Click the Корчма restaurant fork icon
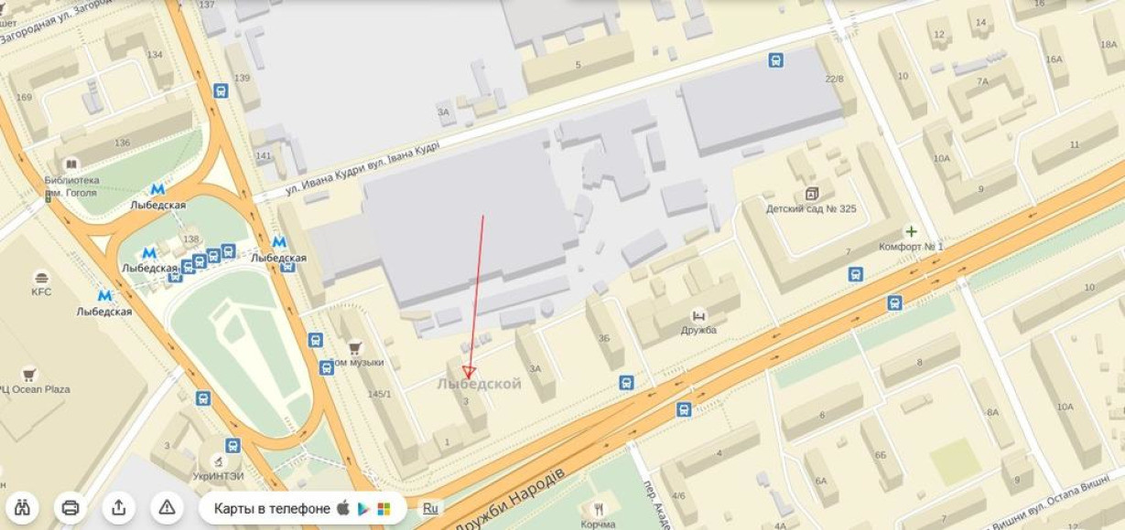This screenshot has height=530, width=1125. point(599,510)
